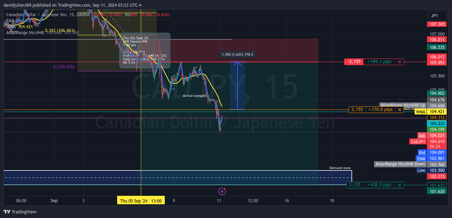Click the 107.365 price tag
The image size is (452, 218).
click(437, 24)
